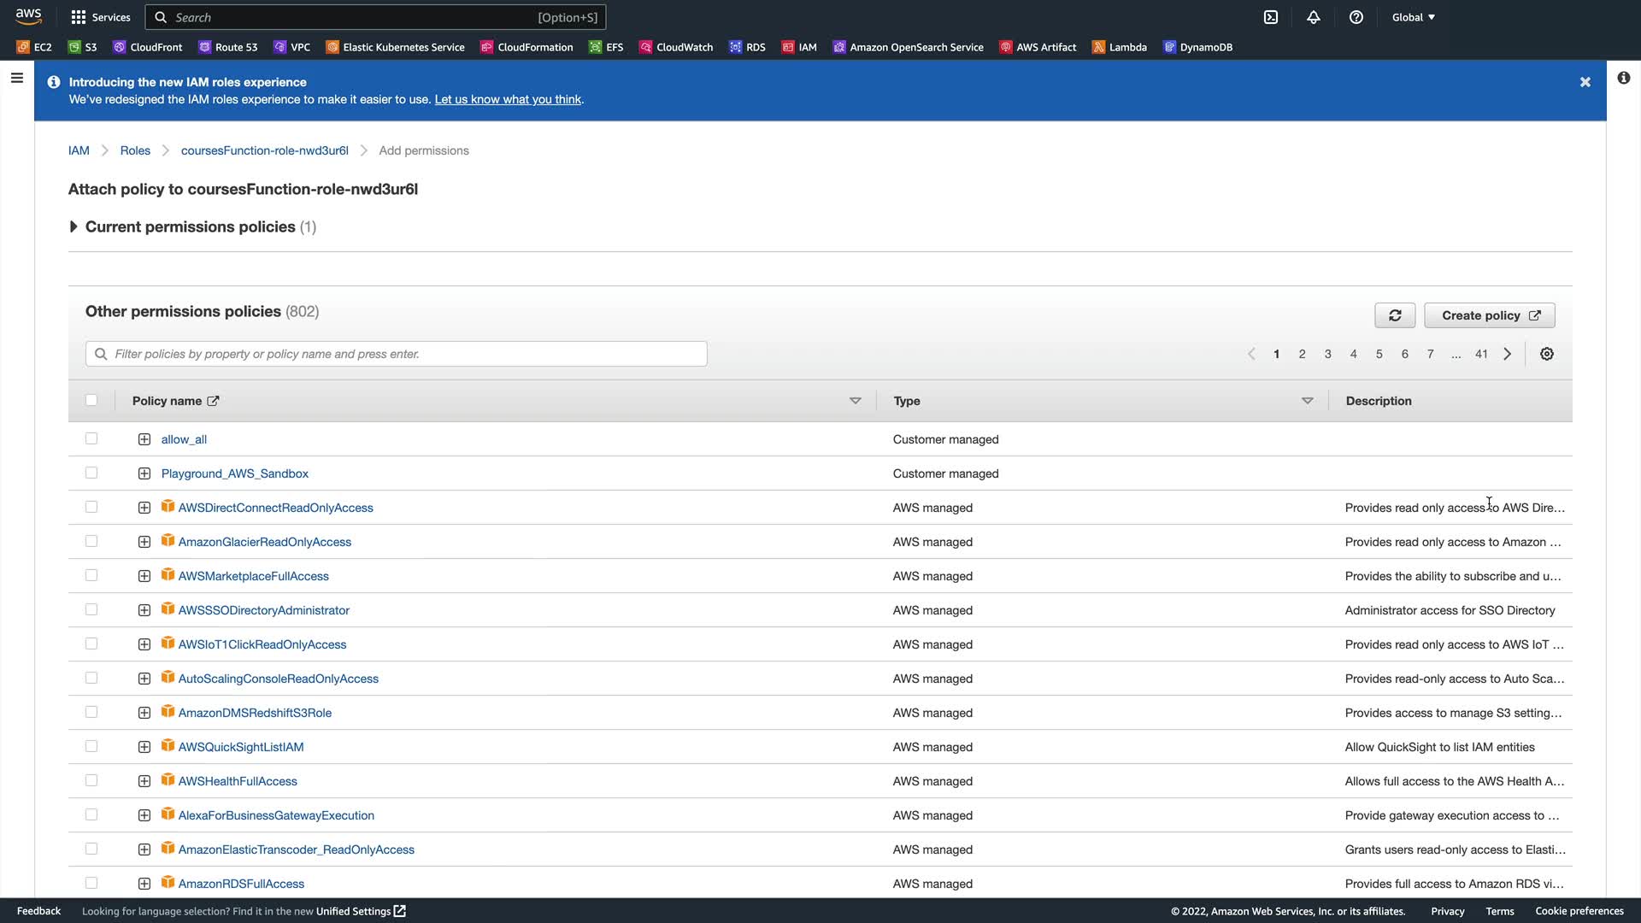Click the Roles breadcrumb
This screenshot has width=1641, height=923.
point(135,150)
